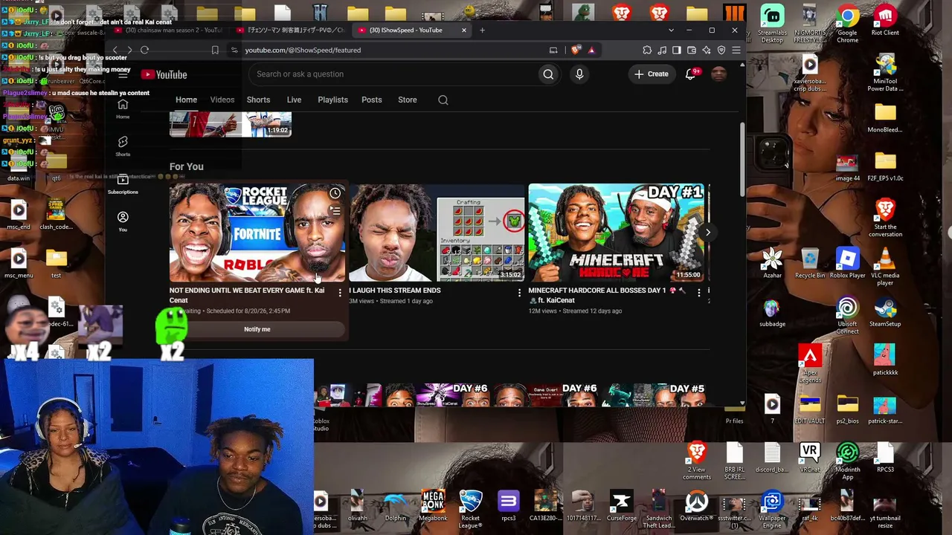Open the MonoBleed folder on desktop
Viewport: 952px width, 535px height.
point(885,118)
